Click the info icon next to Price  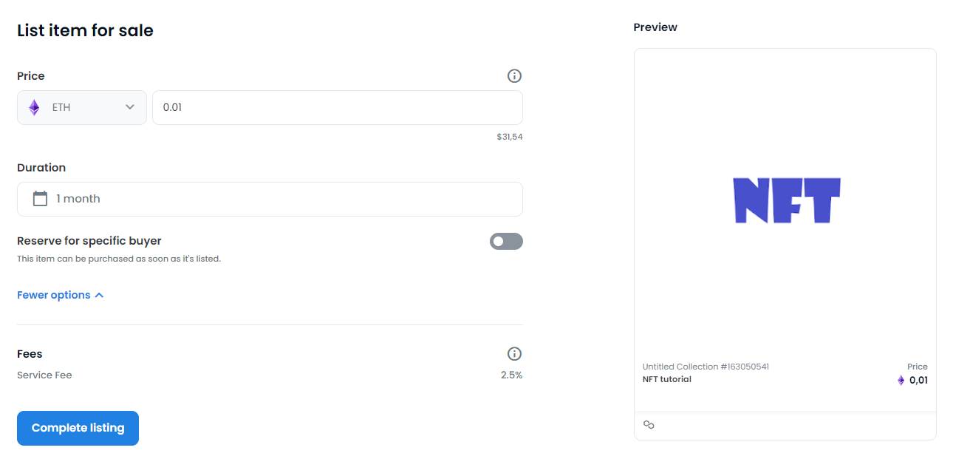[x=514, y=76]
